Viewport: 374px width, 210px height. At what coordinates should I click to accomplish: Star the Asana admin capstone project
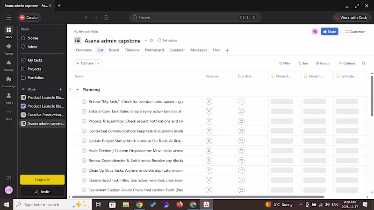coord(151,40)
